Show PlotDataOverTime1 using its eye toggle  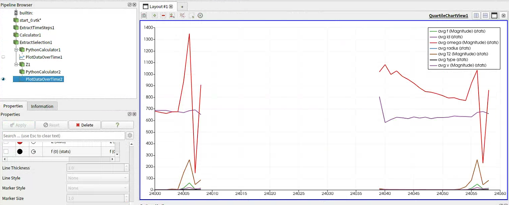coord(4,57)
